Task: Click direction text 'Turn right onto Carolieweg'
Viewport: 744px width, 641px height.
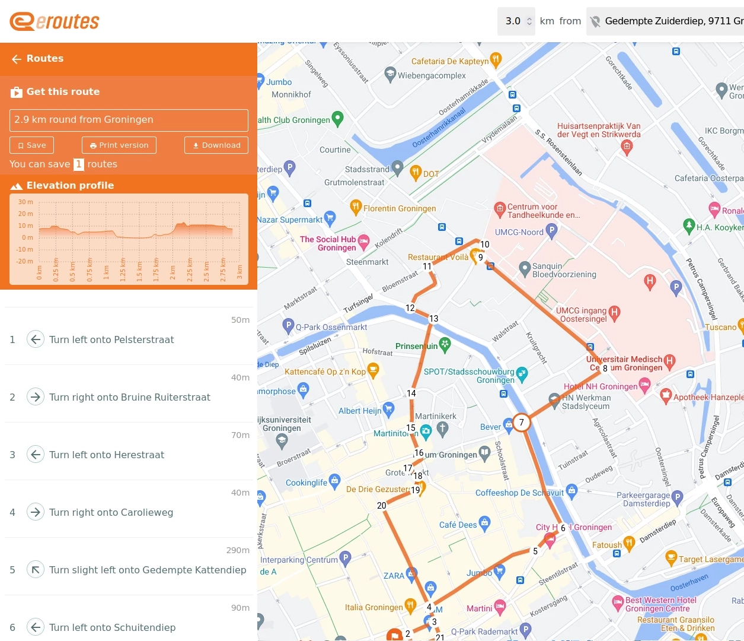Action: click(111, 512)
